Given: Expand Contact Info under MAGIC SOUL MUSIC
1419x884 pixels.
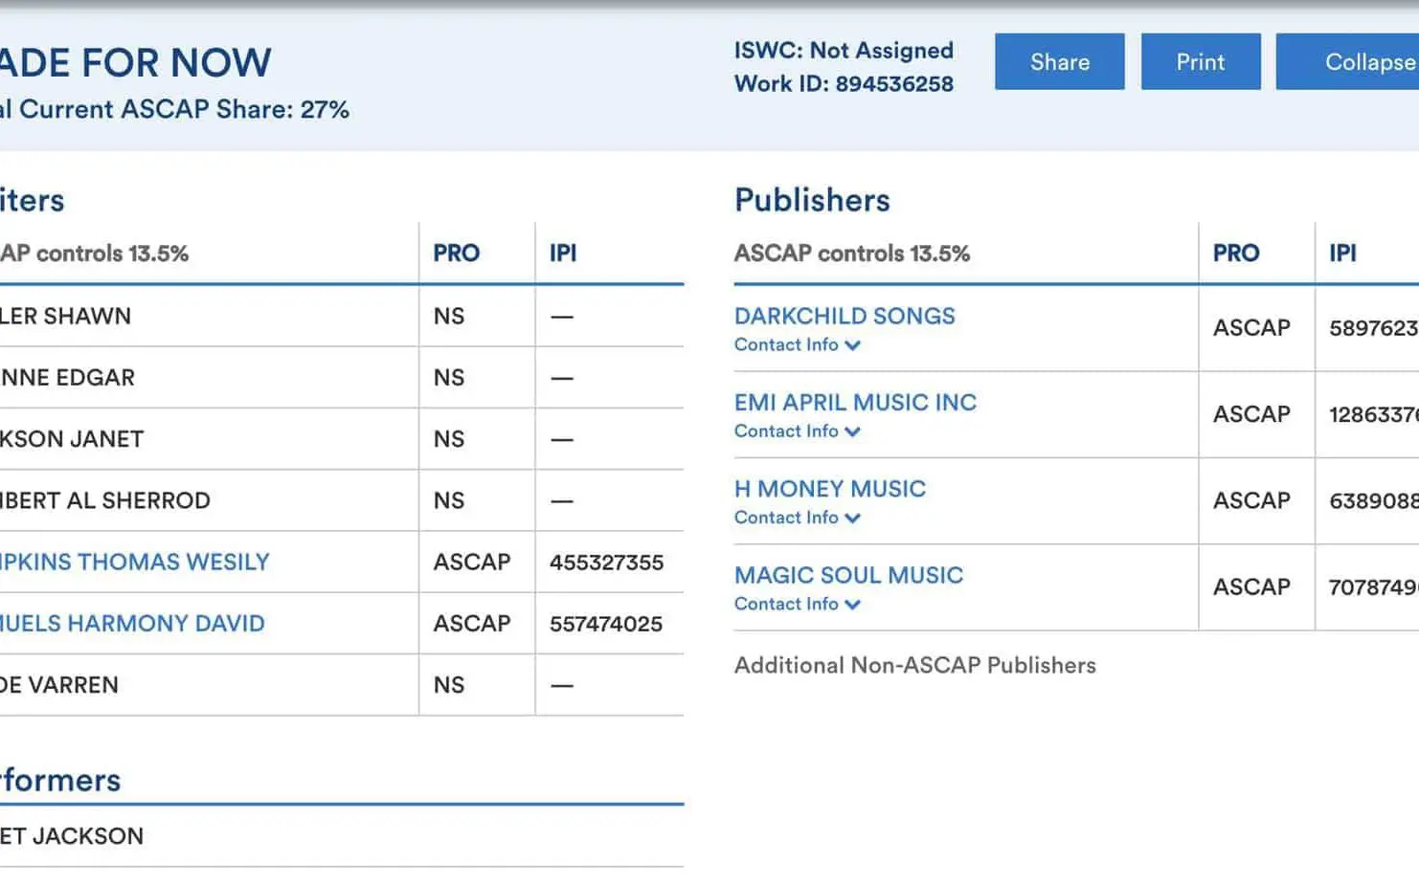Looking at the screenshot, I should [x=797, y=604].
